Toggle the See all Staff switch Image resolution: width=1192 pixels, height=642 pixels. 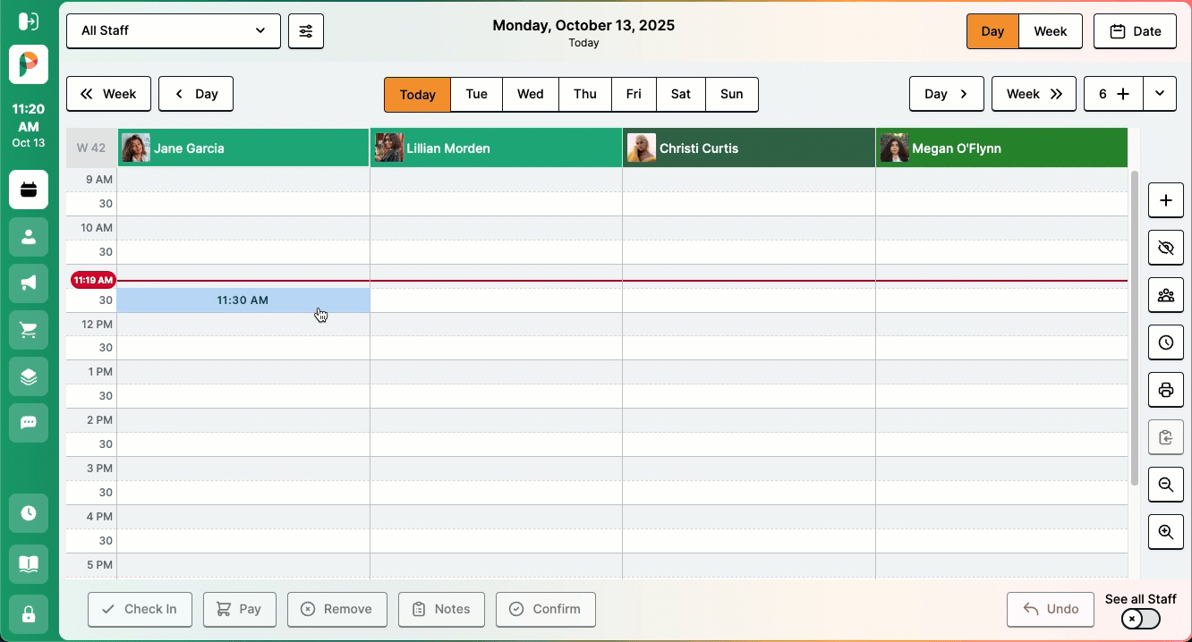pyautogui.click(x=1140, y=619)
